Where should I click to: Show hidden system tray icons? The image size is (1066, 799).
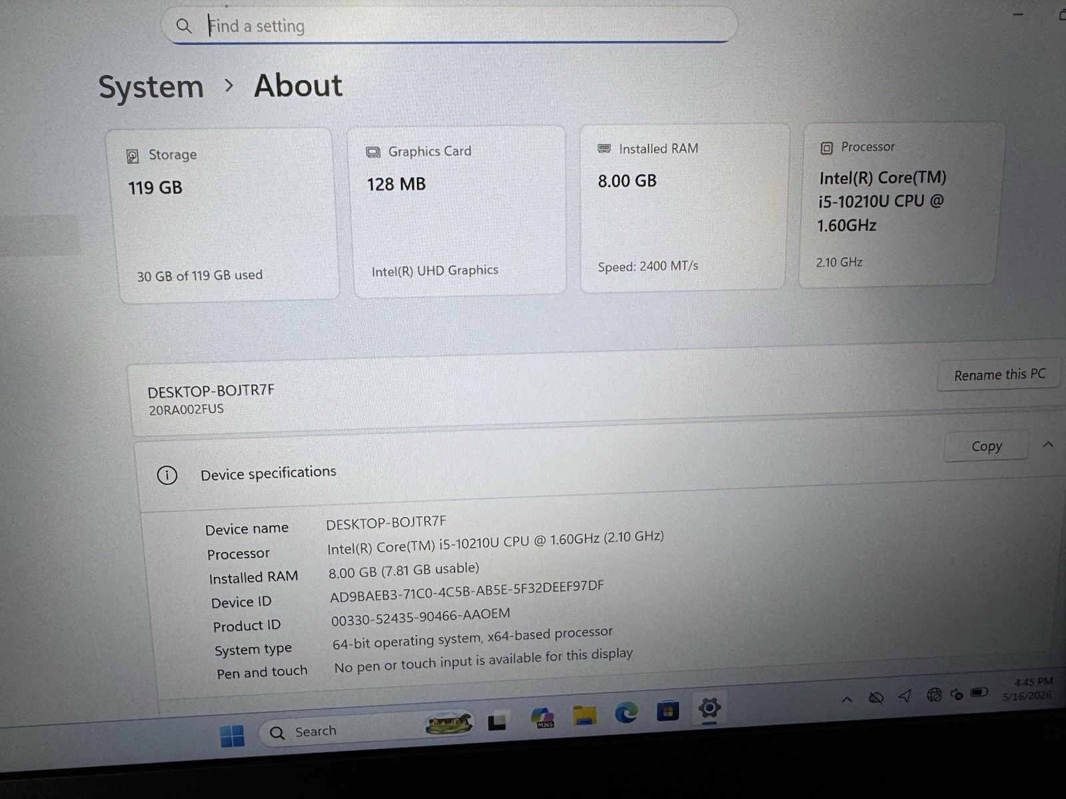coord(847,699)
